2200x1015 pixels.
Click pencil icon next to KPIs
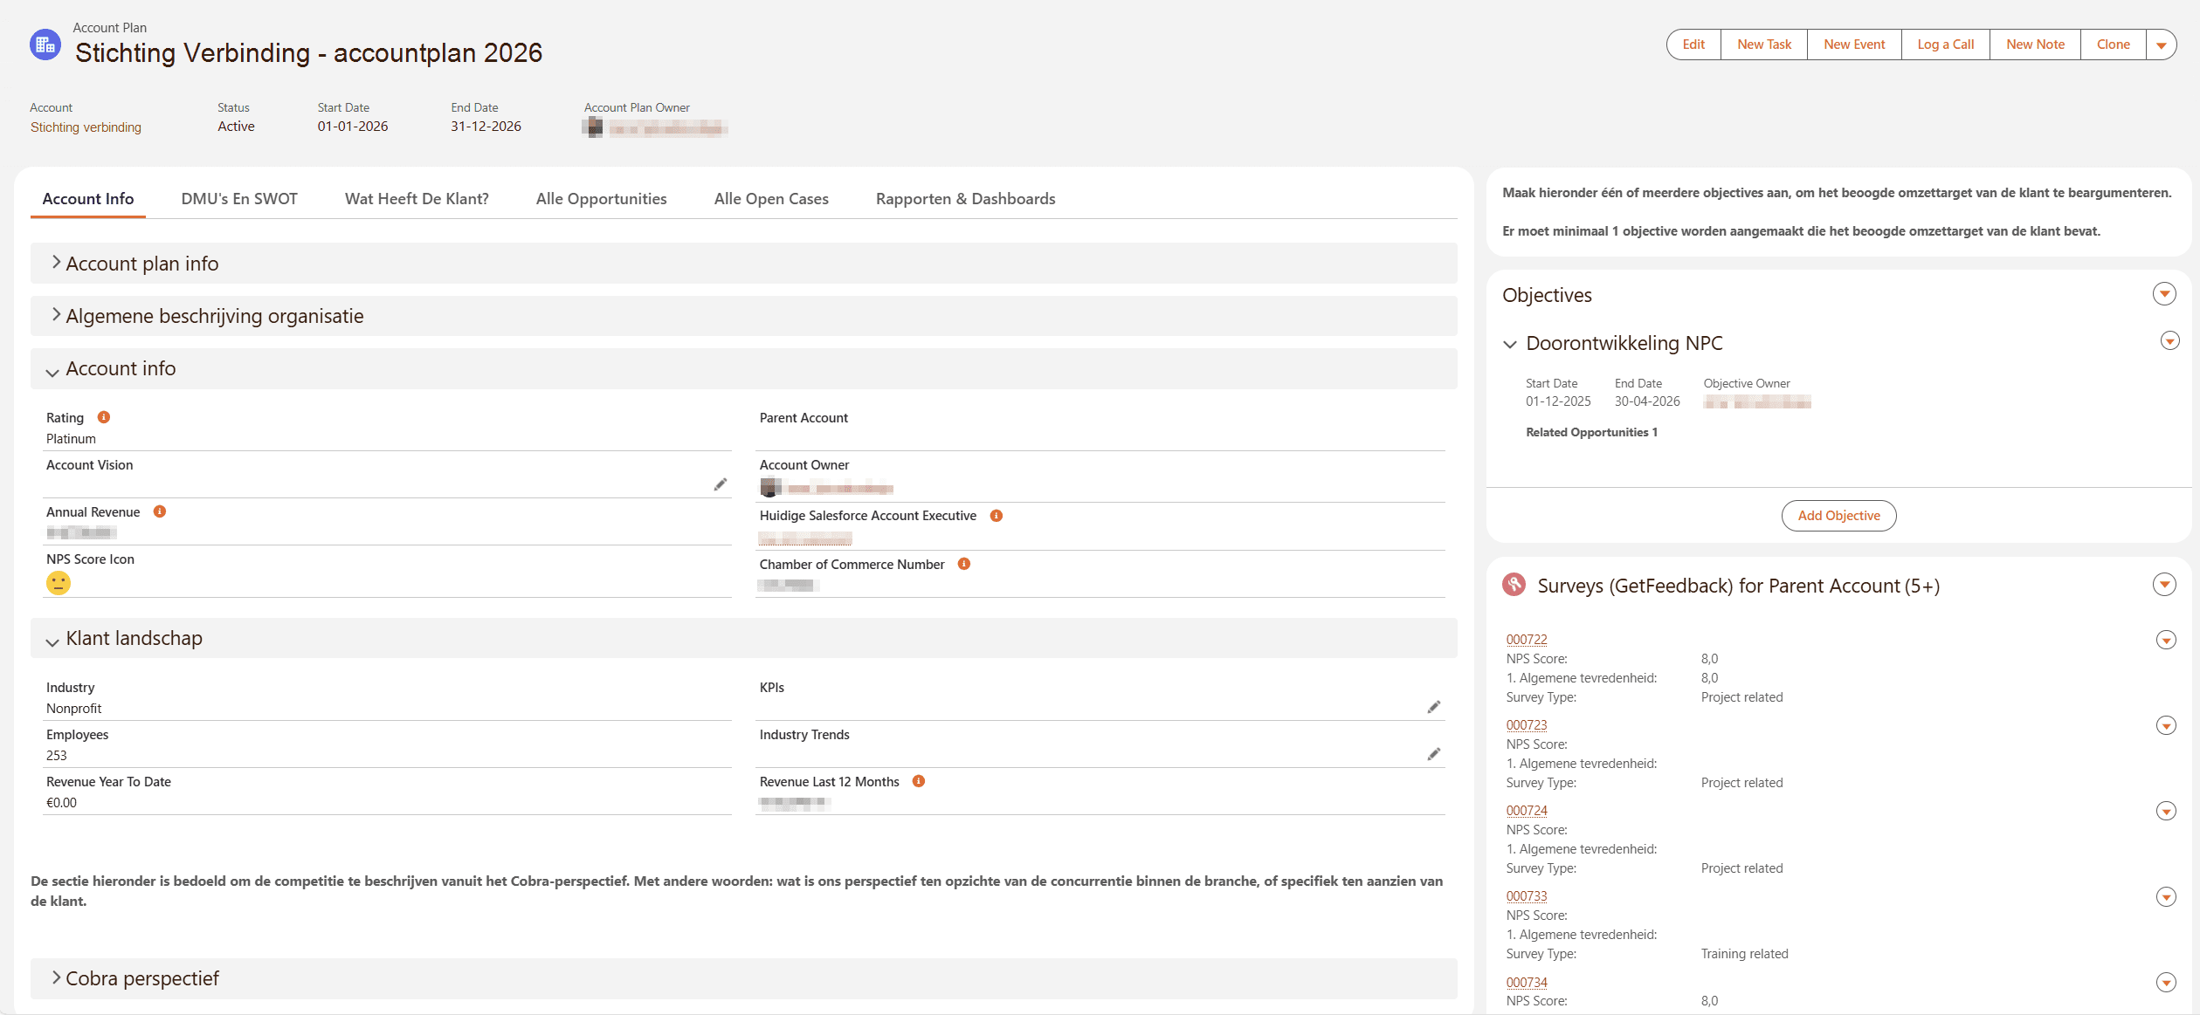click(1434, 707)
